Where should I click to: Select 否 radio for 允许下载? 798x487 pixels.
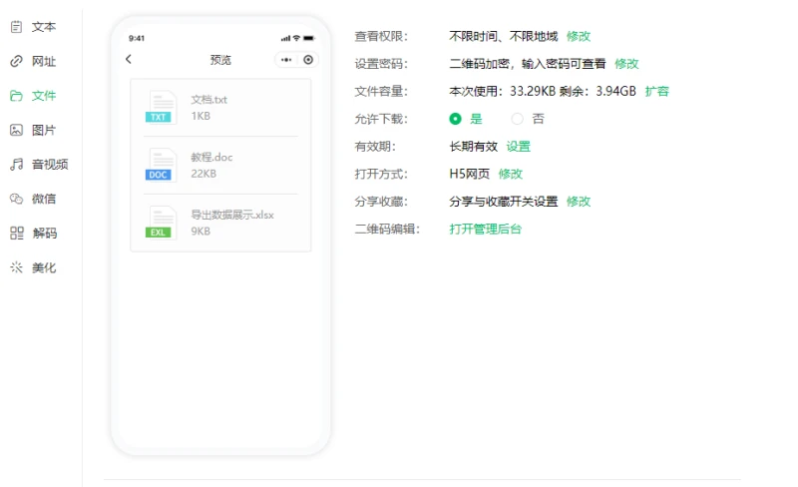[517, 119]
